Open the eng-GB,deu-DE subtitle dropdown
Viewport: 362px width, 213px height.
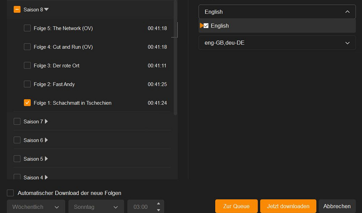[277, 43]
